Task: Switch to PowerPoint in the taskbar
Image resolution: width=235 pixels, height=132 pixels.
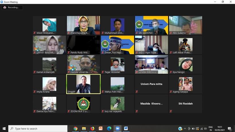Action: coord(101,129)
